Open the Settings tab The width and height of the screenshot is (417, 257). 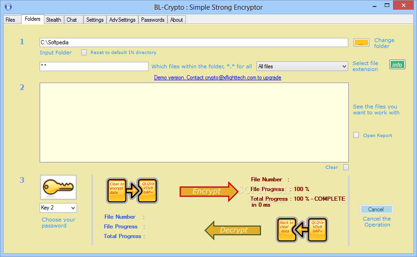coord(95,20)
